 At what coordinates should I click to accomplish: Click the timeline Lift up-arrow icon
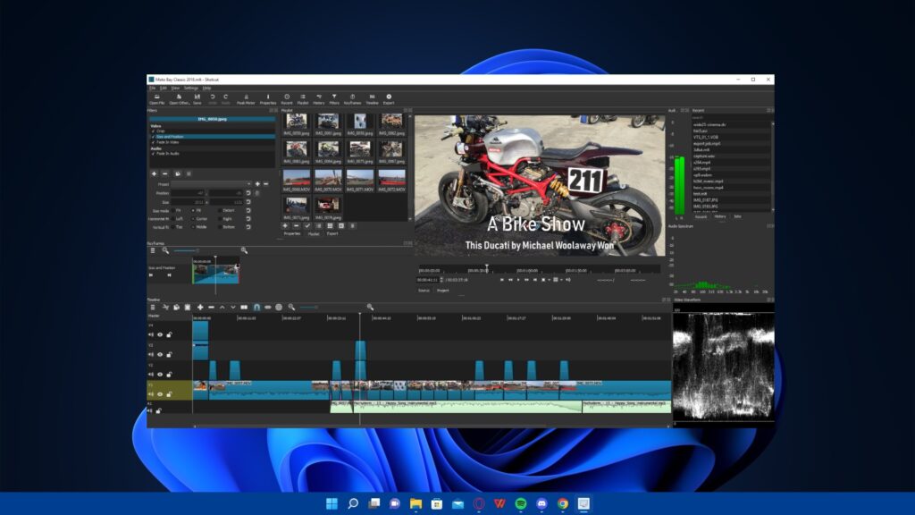(222, 308)
